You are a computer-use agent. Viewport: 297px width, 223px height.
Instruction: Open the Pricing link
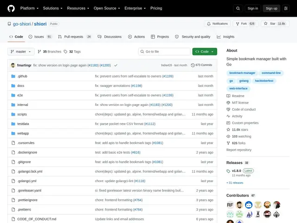point(156,8)
